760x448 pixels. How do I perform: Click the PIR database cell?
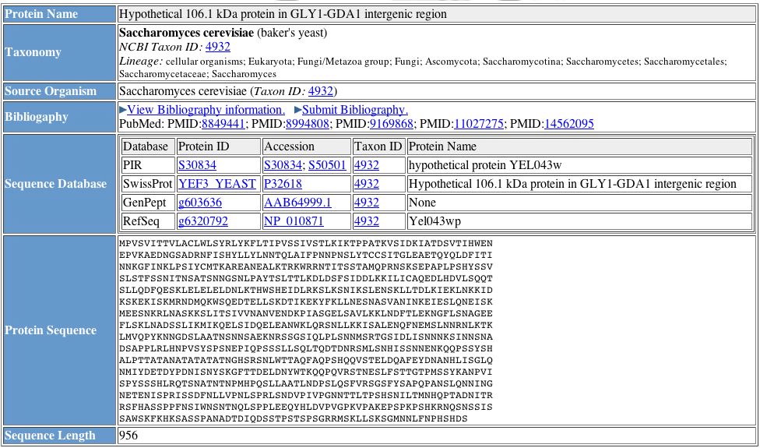(147, 165)
